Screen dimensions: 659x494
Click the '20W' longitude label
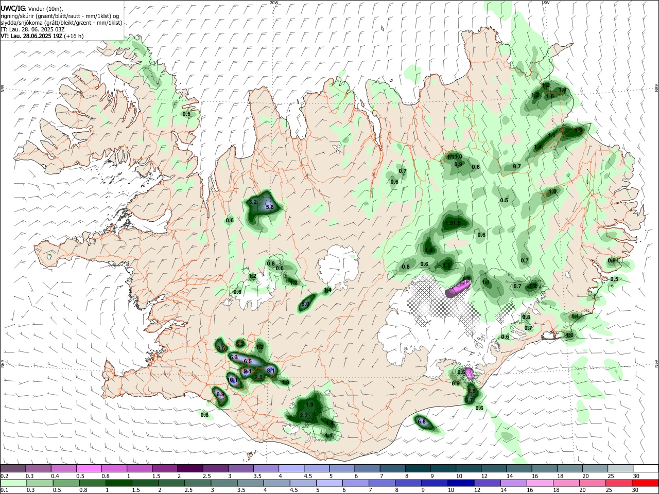[274, 3]
